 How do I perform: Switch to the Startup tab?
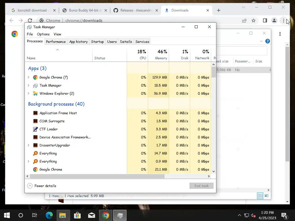coord(97,42)
